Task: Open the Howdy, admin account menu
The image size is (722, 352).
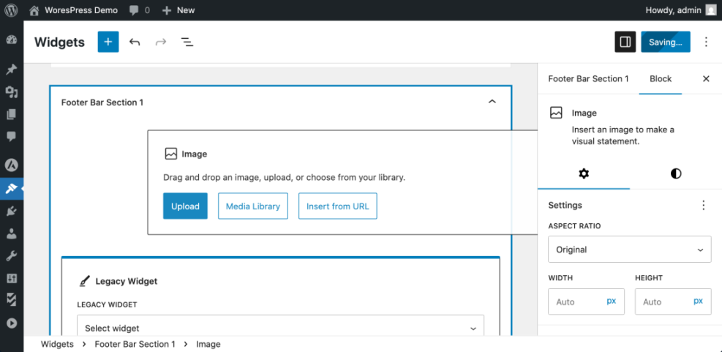Action: tap(681, 10)
